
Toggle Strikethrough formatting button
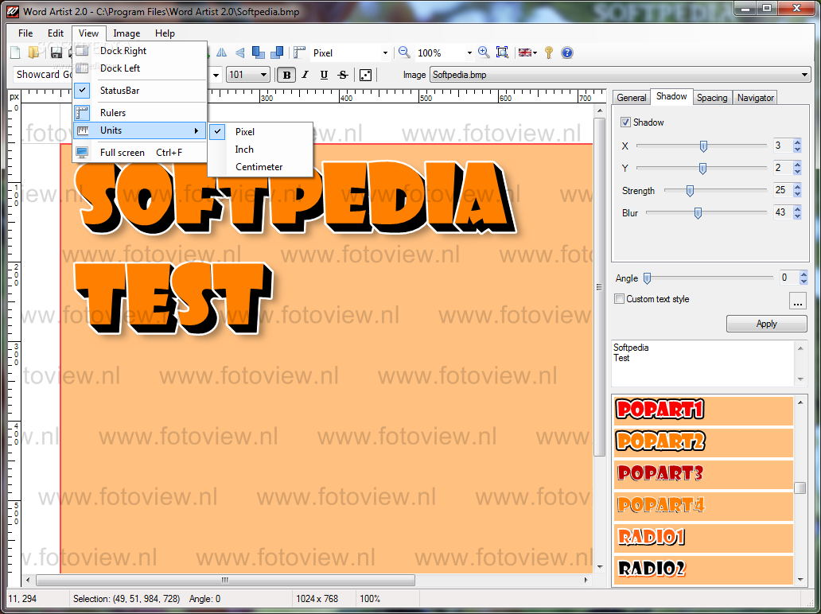click(x=343, y=75)
